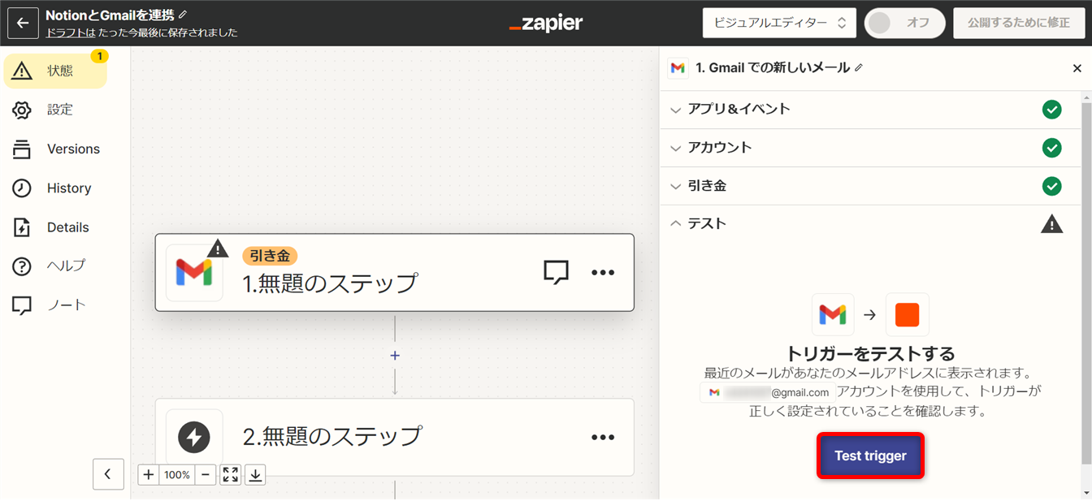Open Versions in the sidebar
The height and width of the screenshot is (501, 1092).
pyautogui.click(x=73, y=149)
